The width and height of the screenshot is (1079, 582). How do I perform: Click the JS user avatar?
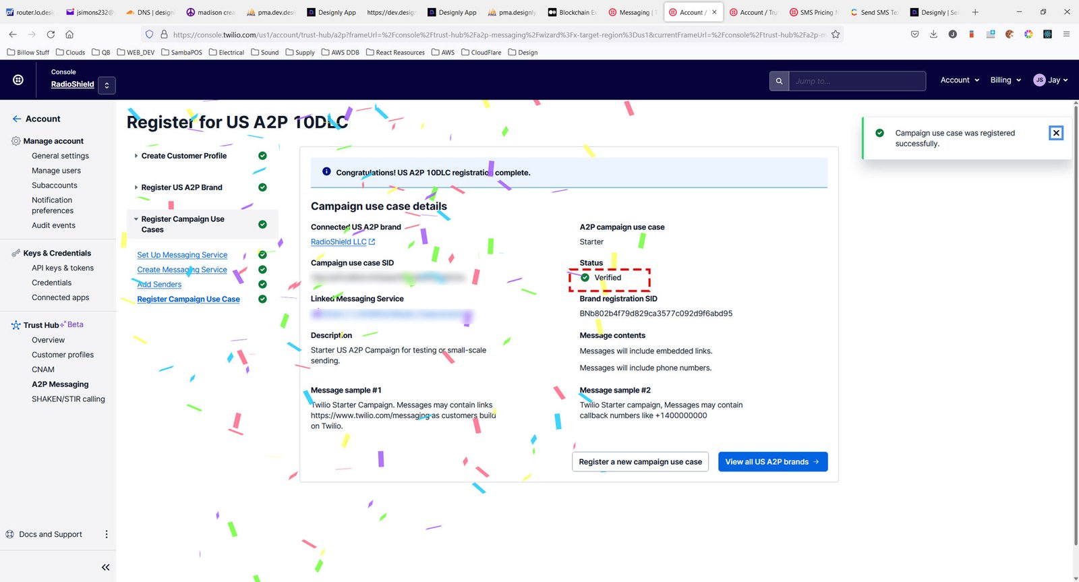(x=1039, y=80)
